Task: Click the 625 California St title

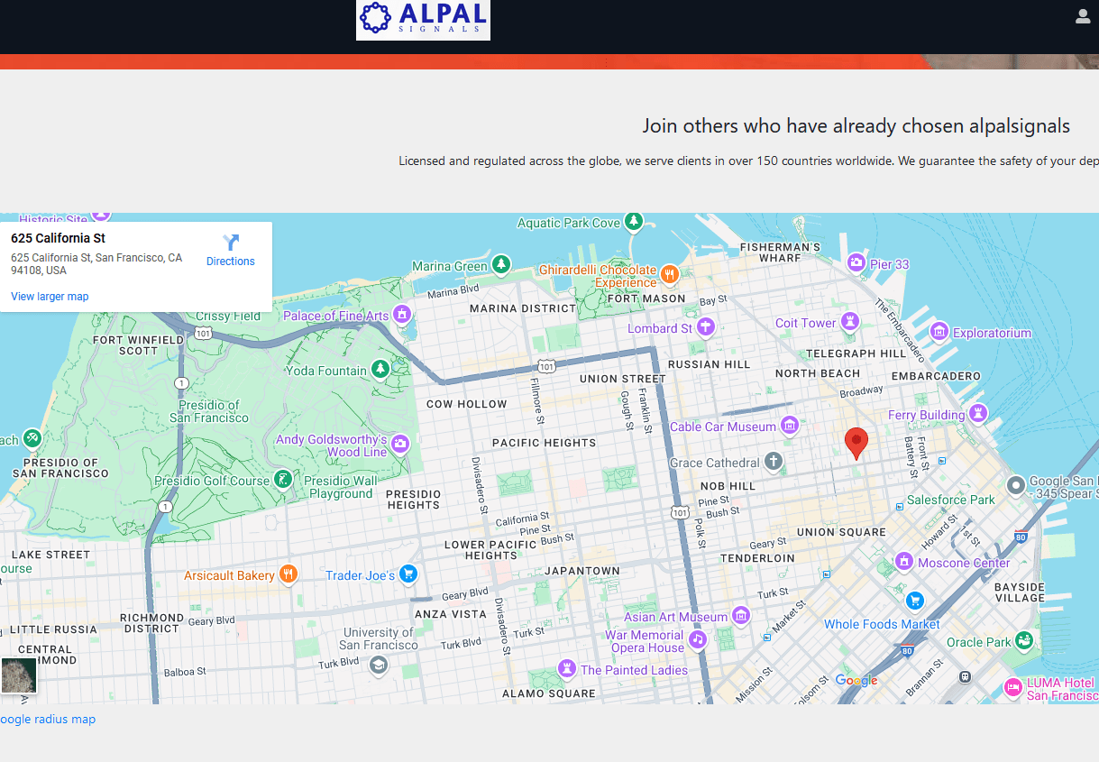Action: coord(58,238)
